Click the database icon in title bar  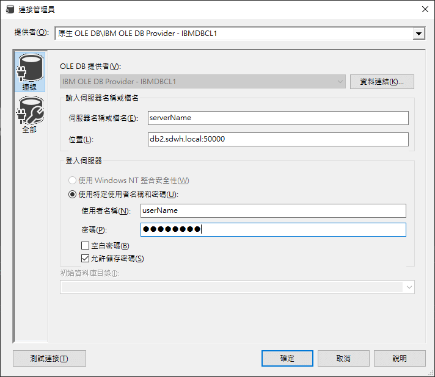(x=10, y=9)
